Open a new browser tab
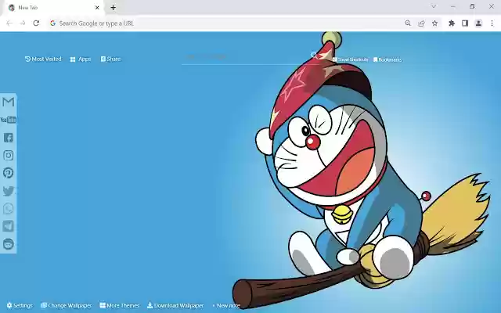This screenshot has height=313, width=501. click(x=113, y=7)
